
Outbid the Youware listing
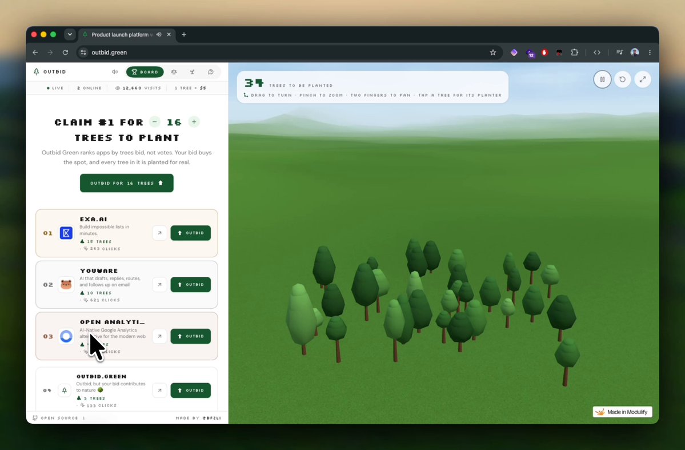190,285
